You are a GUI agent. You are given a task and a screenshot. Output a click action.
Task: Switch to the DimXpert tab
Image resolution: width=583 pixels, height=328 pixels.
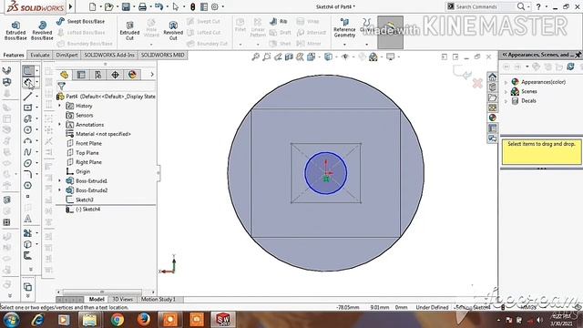66,55
